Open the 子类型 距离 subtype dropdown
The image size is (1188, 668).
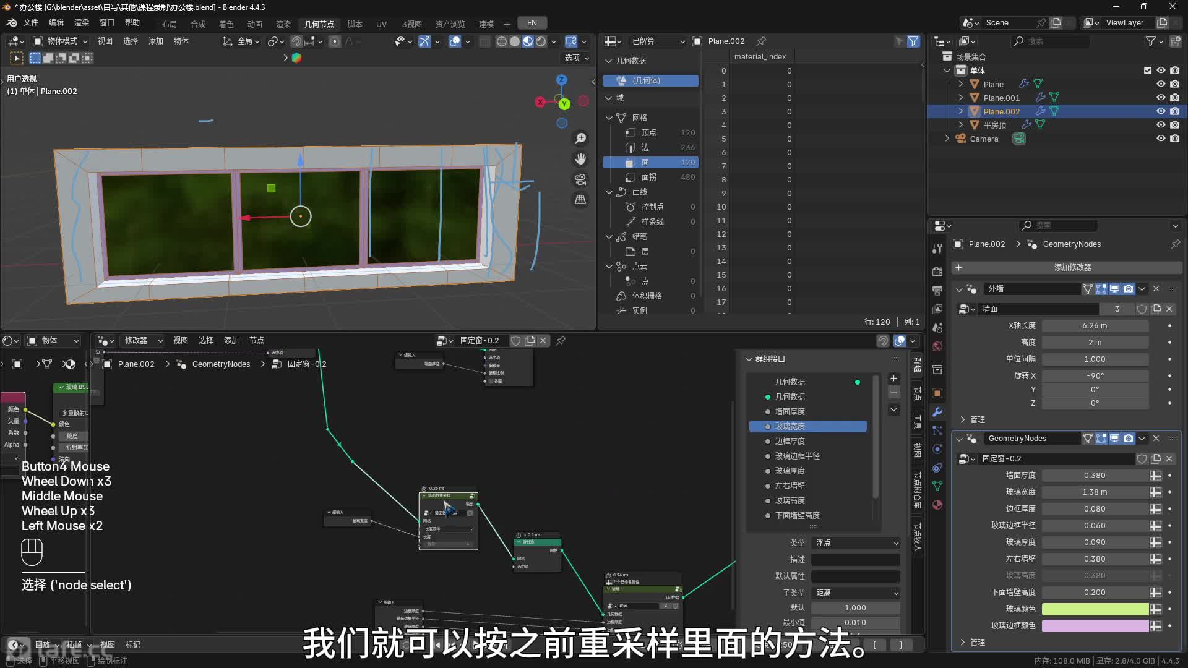point(856,593)
